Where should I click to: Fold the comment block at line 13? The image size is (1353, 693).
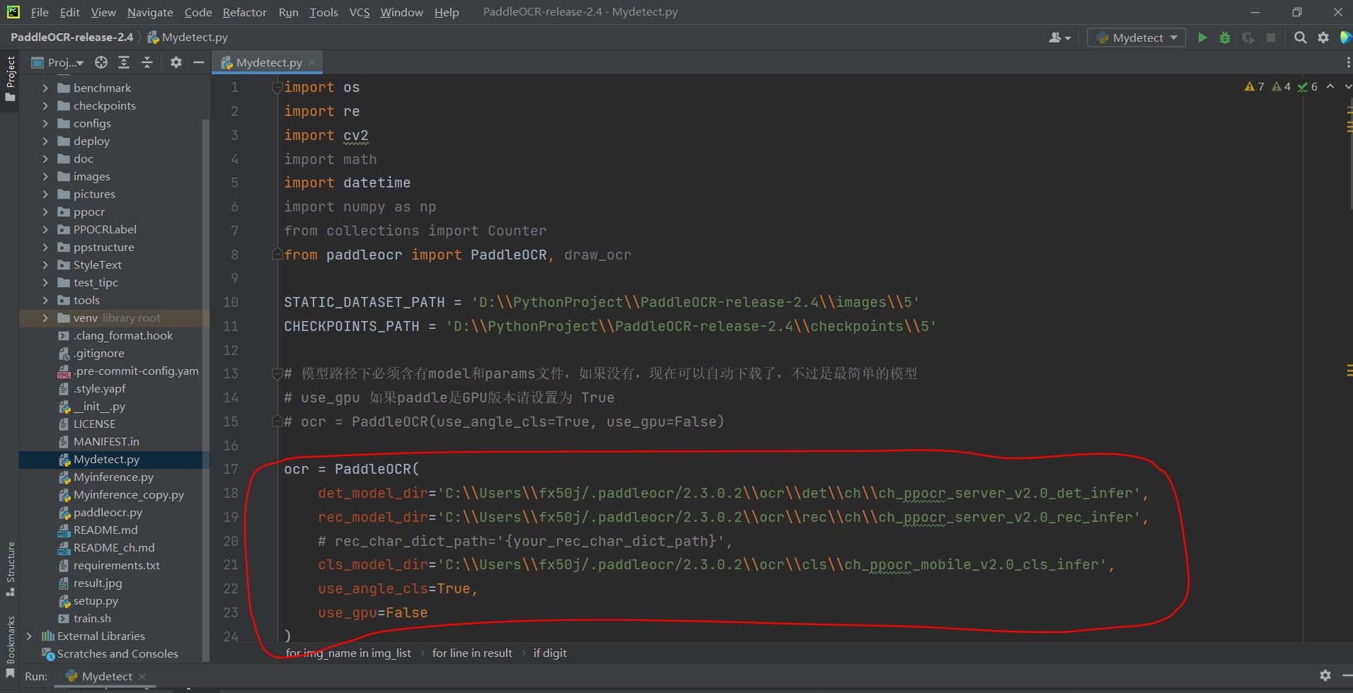(277, 373)
